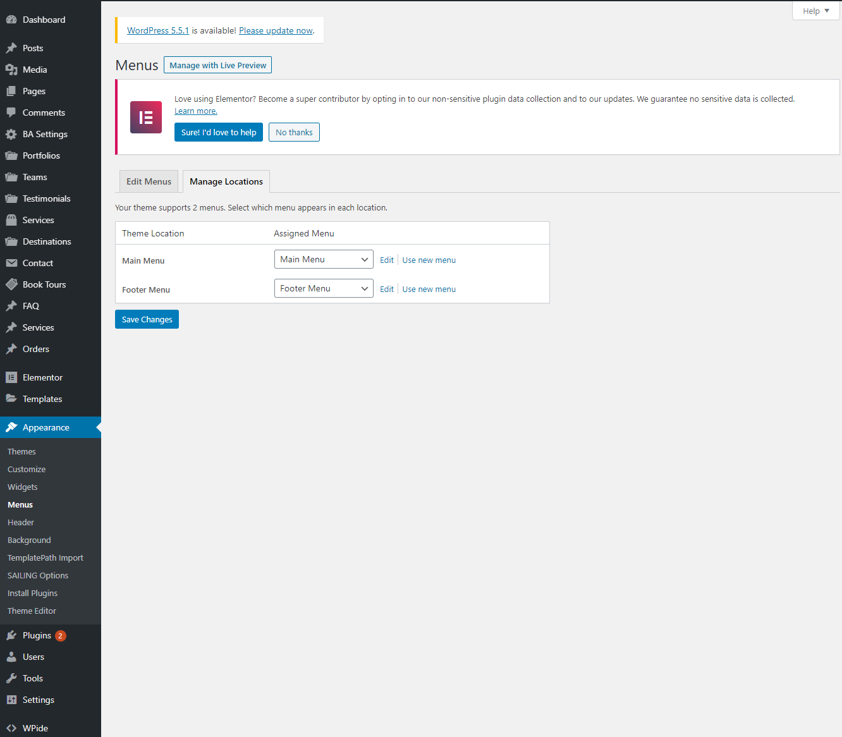This screenshot has width=842, height=737.
Task: Open the Main Menu assigned menu dropdown
Action: (324, 260)
